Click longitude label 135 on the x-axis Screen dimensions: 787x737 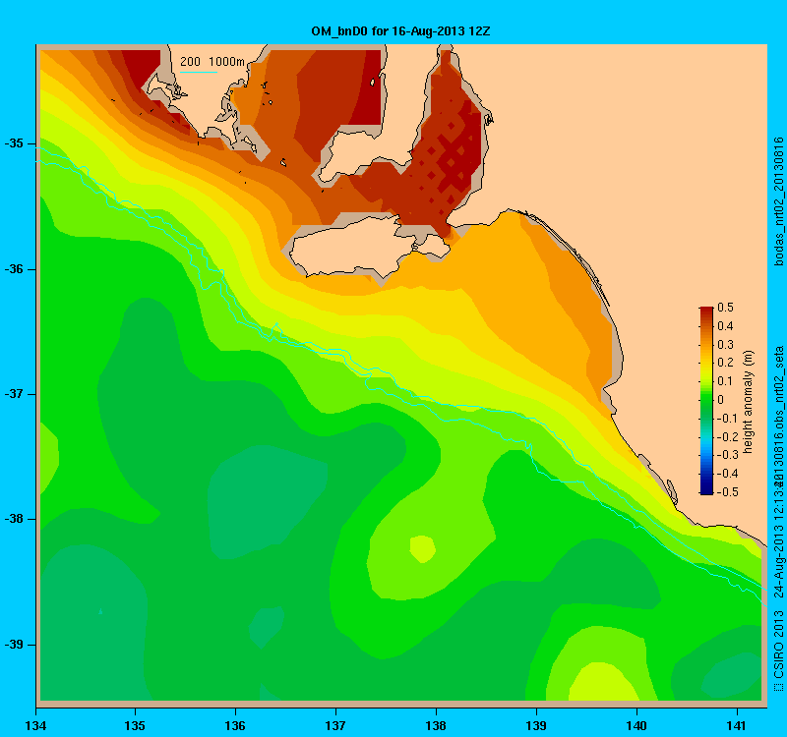click(x=135, y=726)
